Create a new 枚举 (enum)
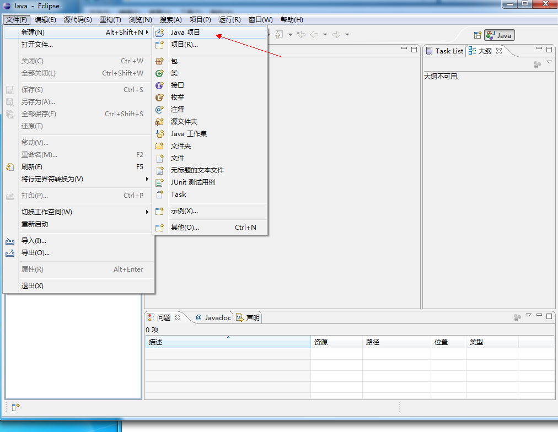The height and width of the screenshot is (432, 558). (x=210, y=97)
